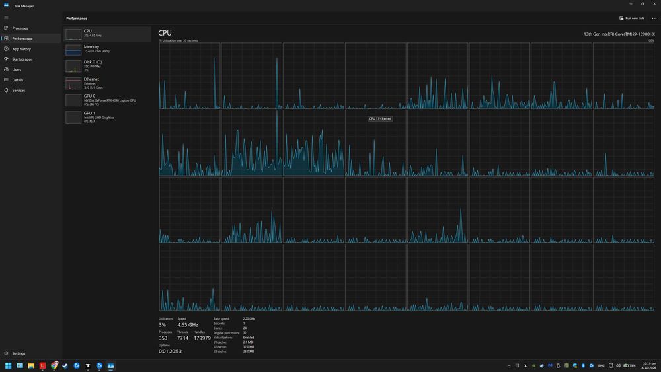
Task: Open the volume speaker tray icon
Action: click(618, 365)
